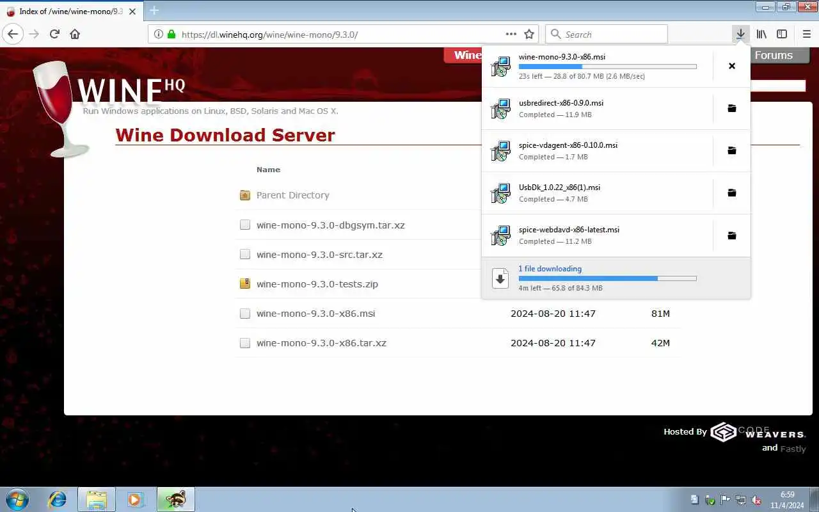
Task: Click the downloads summary arrow icon
Action: click(500, 278)
